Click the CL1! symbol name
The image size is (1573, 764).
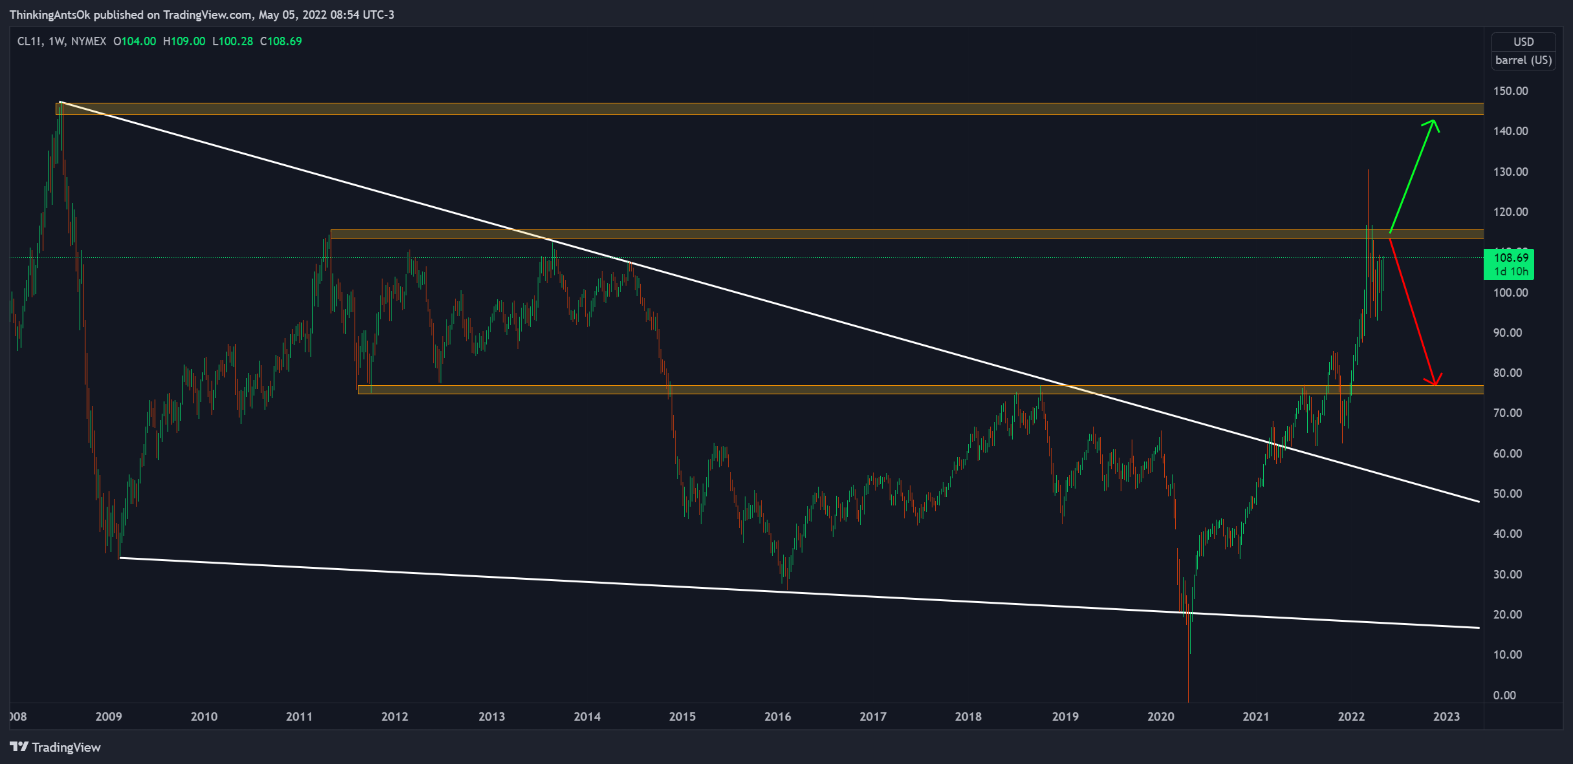30,41
